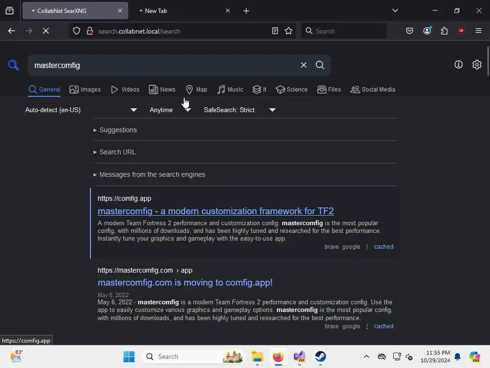
Task: Open File Explorer from taskbar
Action: coord(257,356)
